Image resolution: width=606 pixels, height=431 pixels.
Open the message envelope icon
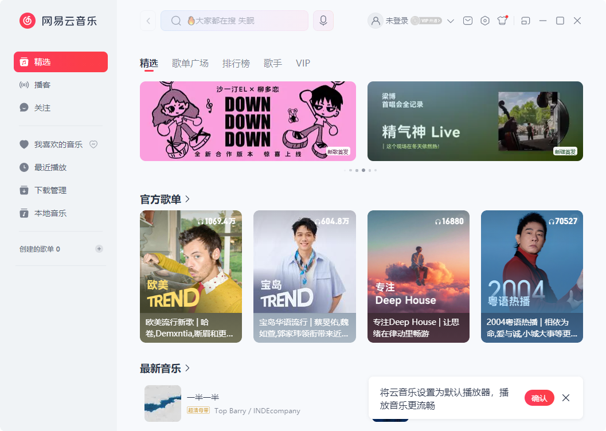coord(467,20)
